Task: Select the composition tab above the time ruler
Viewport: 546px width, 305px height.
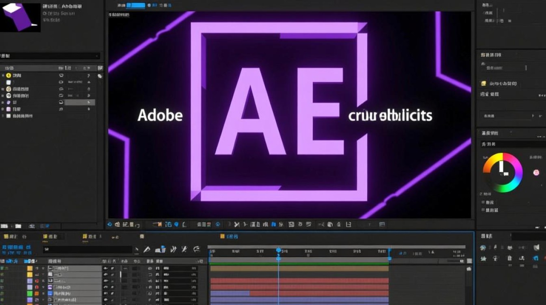Action: [x=229, y=236]
